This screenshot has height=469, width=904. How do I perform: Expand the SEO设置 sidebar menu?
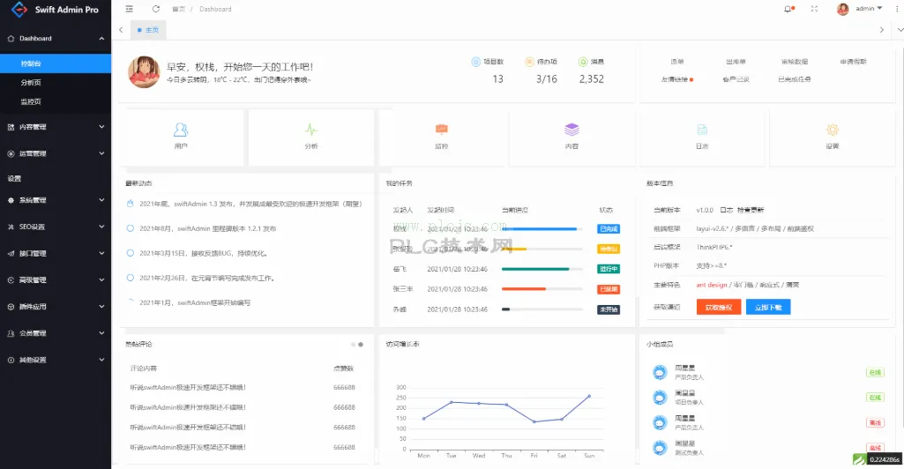click(x=101, y=227)
